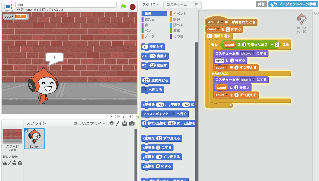Open the help question mark panel

coord(316,13)
